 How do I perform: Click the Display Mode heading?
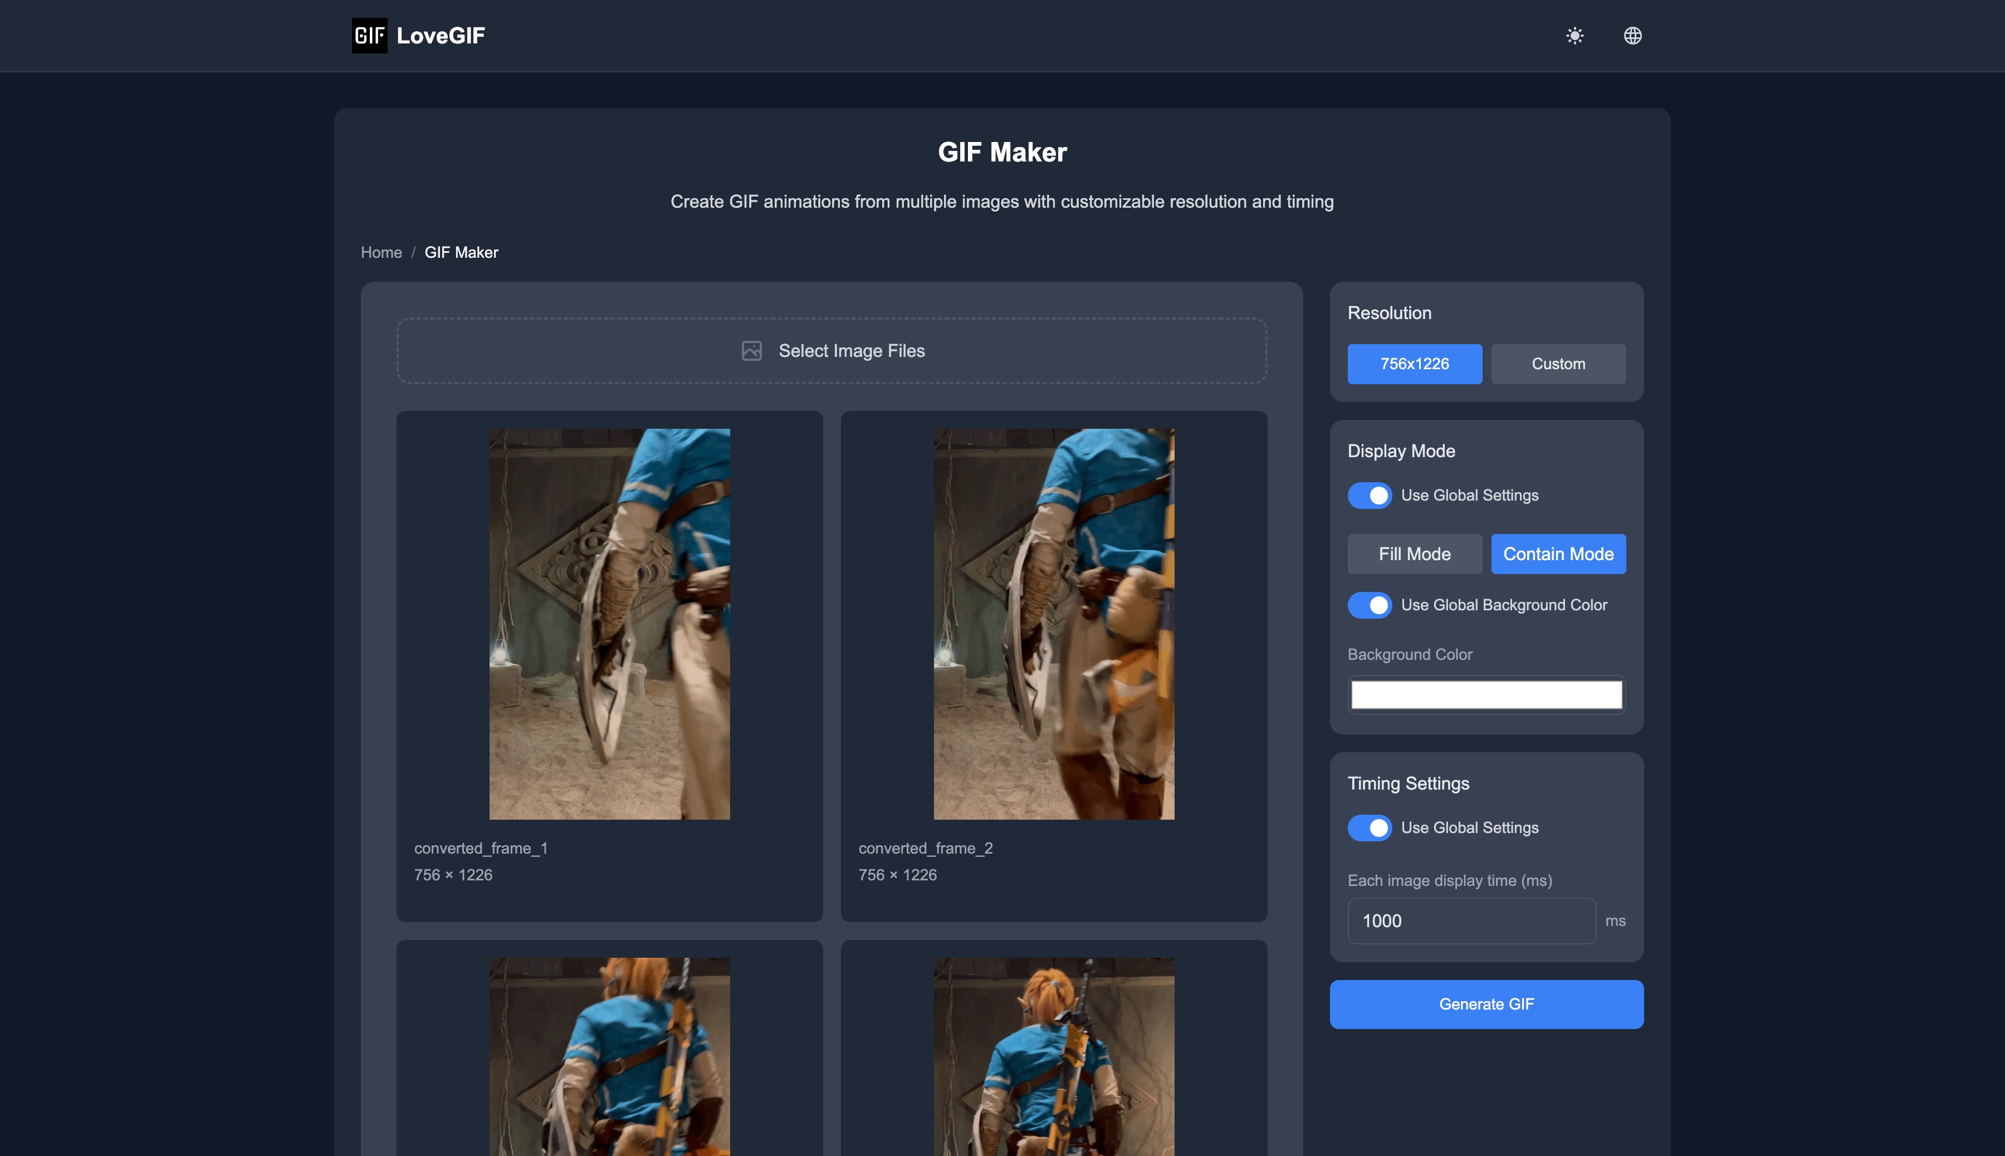click(x=1401, y=451)
